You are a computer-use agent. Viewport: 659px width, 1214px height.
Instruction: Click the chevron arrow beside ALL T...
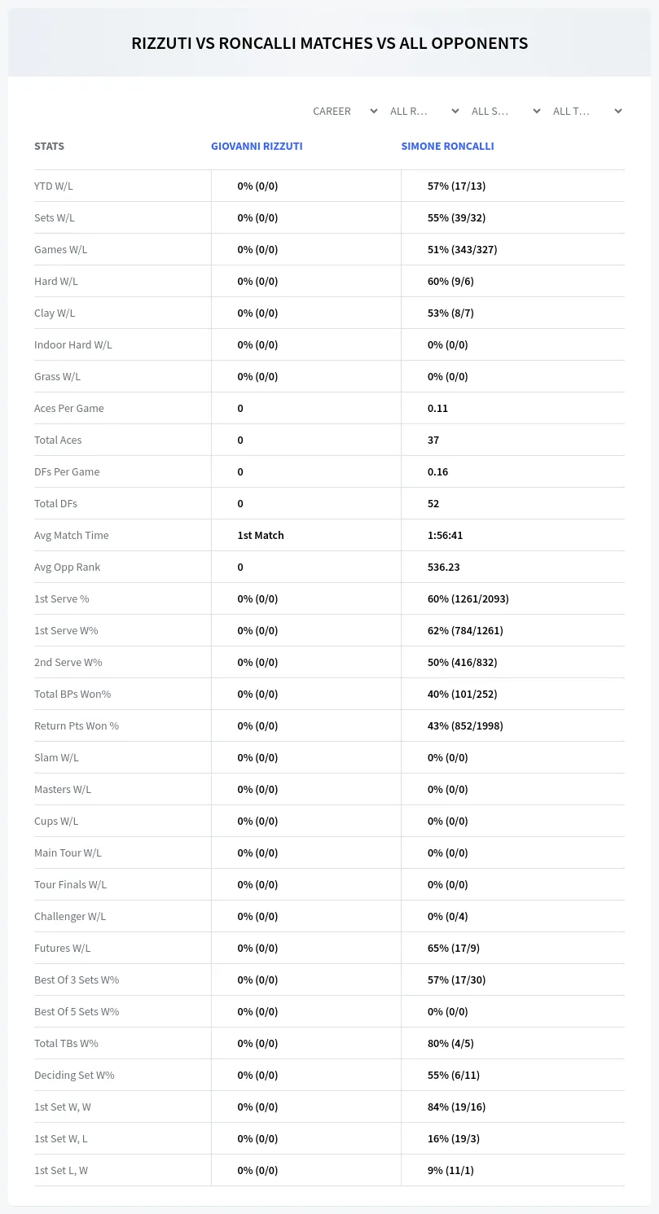(618, 111)
